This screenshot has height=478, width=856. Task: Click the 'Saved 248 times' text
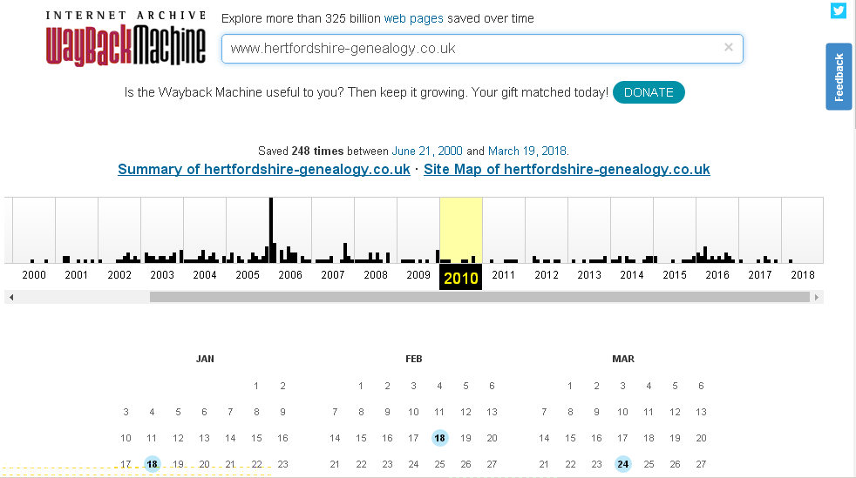[301, 151]
